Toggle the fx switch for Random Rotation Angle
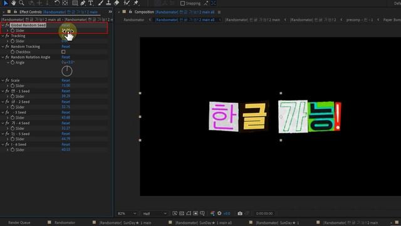401x226 pixels. tap(7, 57)
